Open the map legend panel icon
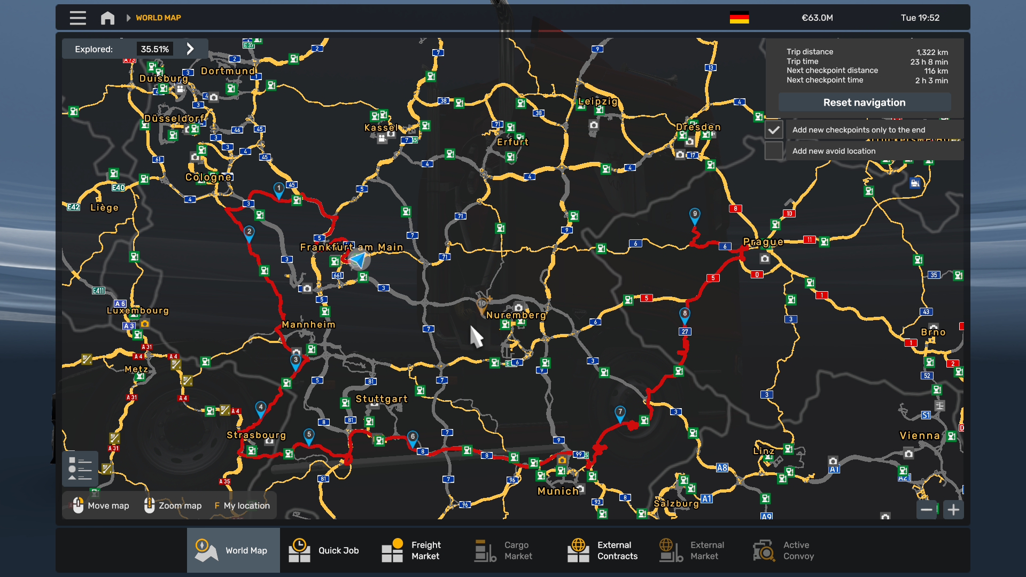This screenshot has width=1026, height=577. (x=80, y=469)
